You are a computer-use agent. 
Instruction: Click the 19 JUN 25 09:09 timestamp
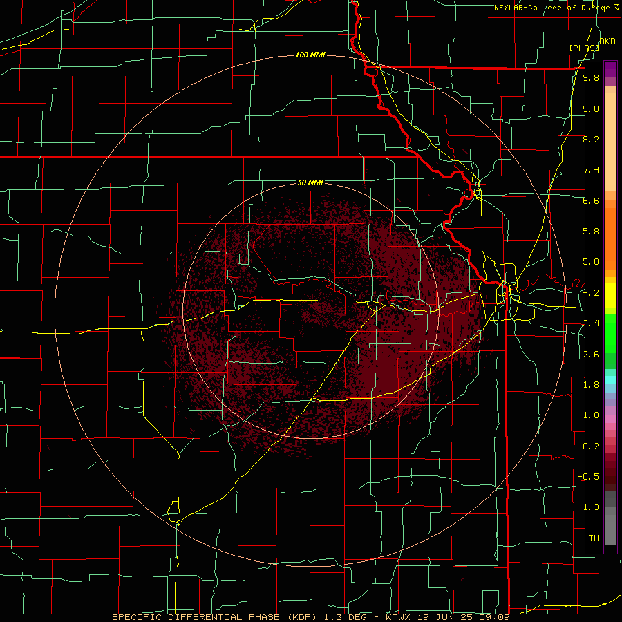462,617
